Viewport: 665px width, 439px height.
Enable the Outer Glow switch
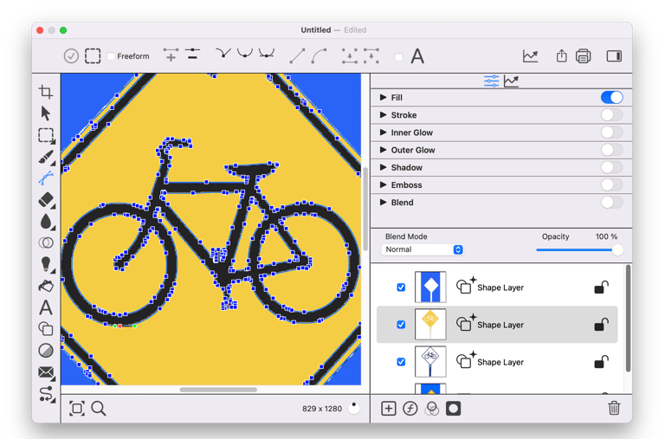[x=611, y=150]
